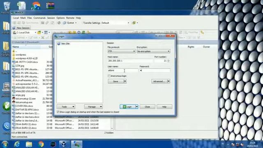Image resolution: width=263 pixels, height=148 pixels.
Task: Click Synchronize in WinSCP toolbar
Action: (x=30, y=23)
